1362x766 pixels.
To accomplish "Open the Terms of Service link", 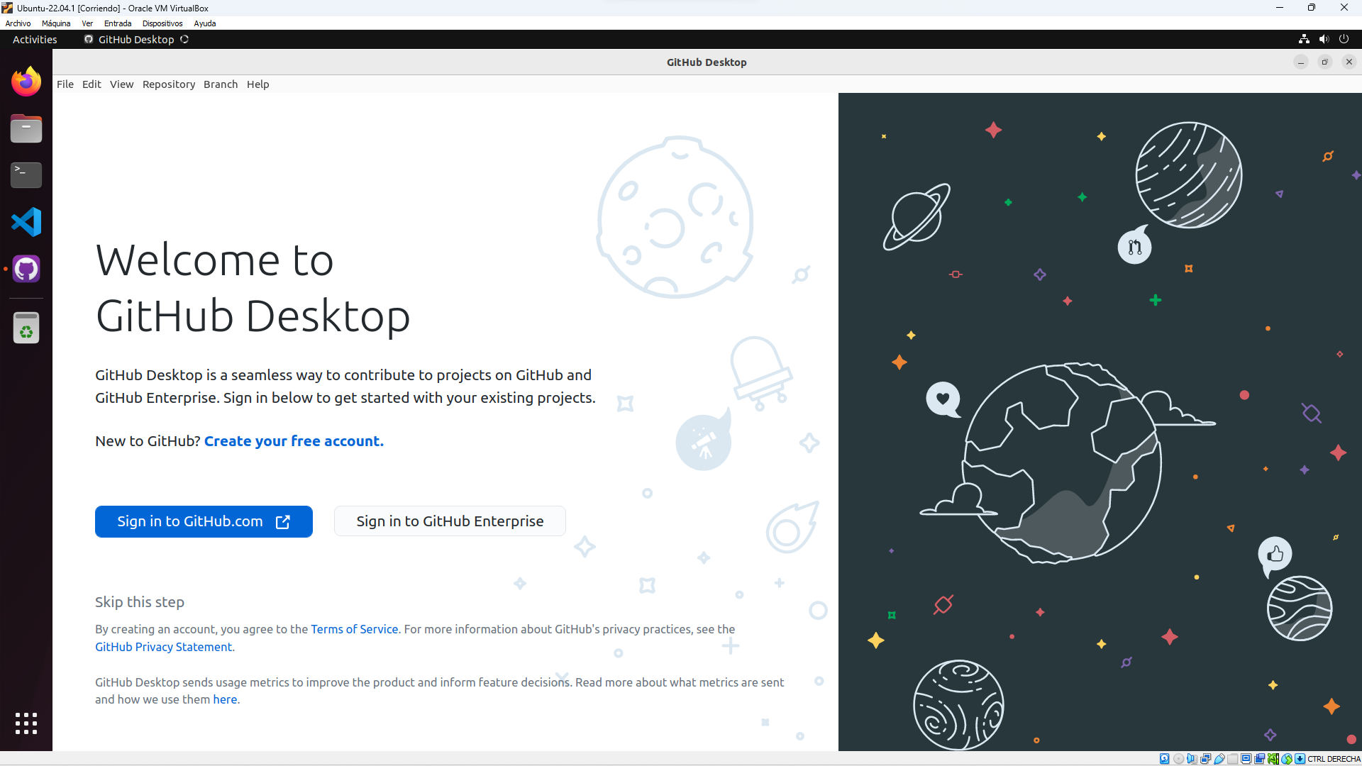I will point(354,629).
